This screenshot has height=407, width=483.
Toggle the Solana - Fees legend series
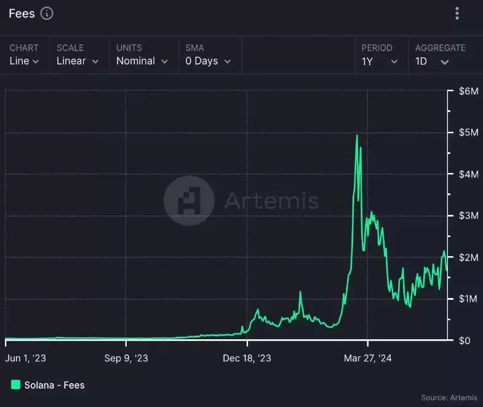pyautogui.click(x=54, y=385)
